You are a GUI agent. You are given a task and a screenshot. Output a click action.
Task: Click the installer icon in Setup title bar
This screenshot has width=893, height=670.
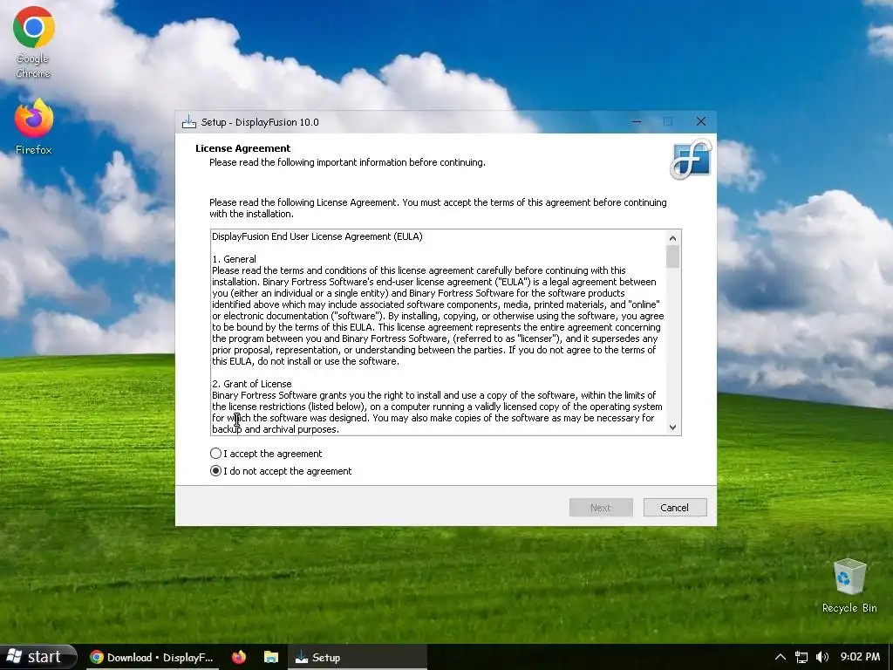[x=189, y=122]
